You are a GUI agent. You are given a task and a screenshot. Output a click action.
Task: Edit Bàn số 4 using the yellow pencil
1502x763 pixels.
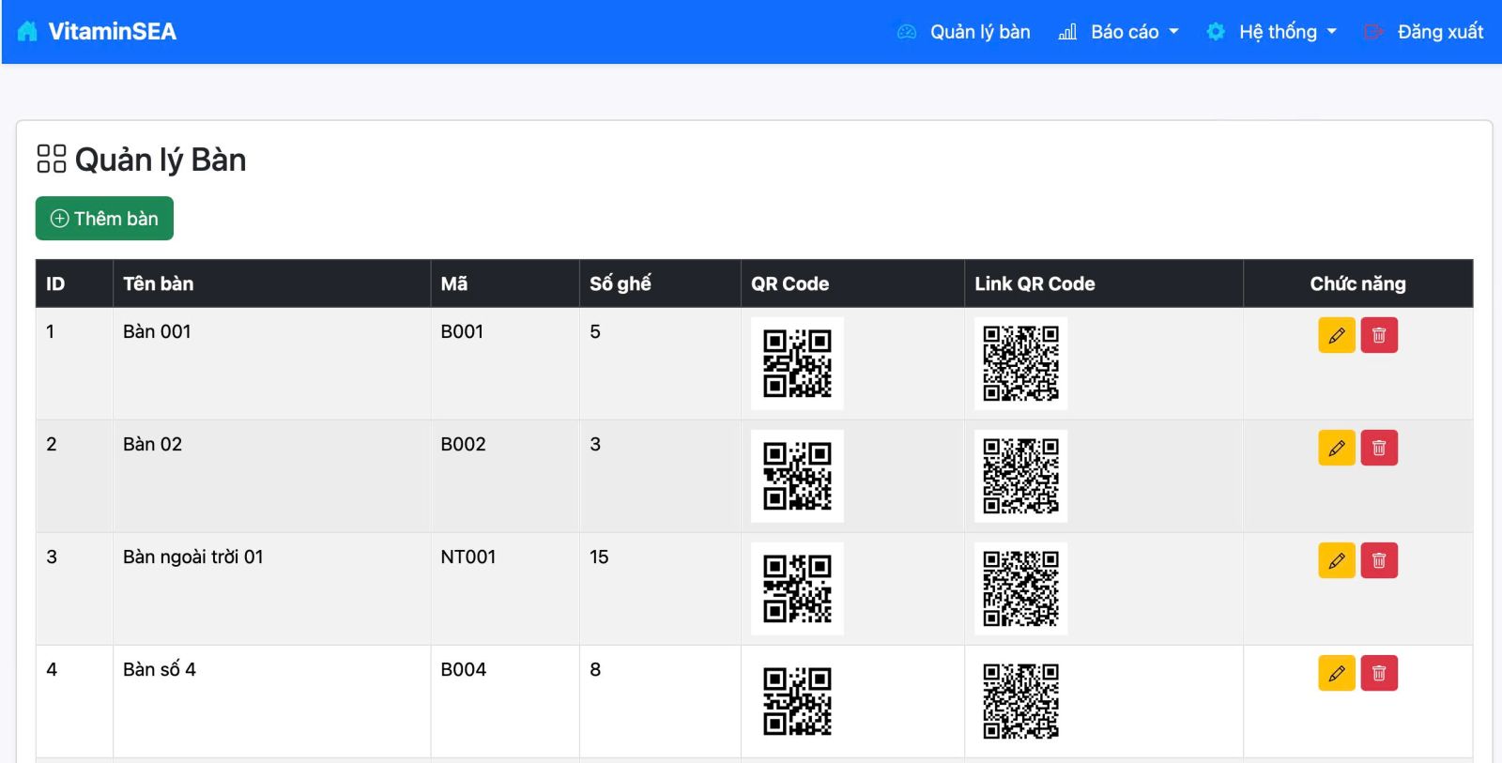(1336, 674)
